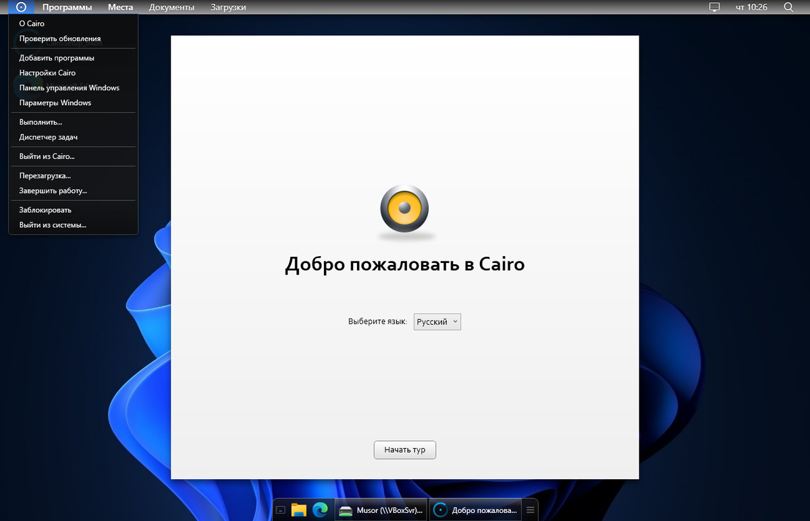The height and width of the screenshot is (521, 810).
Task: Switch to Musor (\\VBoxSvr) taskbar window
Action: click(382, 510)
